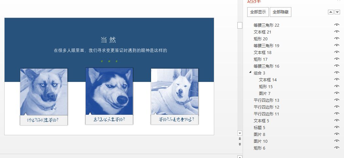Select the 组合 3 group entry

click(x=259, y=73)
